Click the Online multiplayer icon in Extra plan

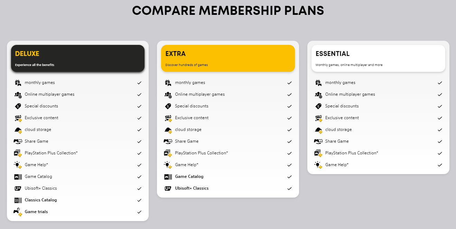pyautogui.click(x=168, y=94)
